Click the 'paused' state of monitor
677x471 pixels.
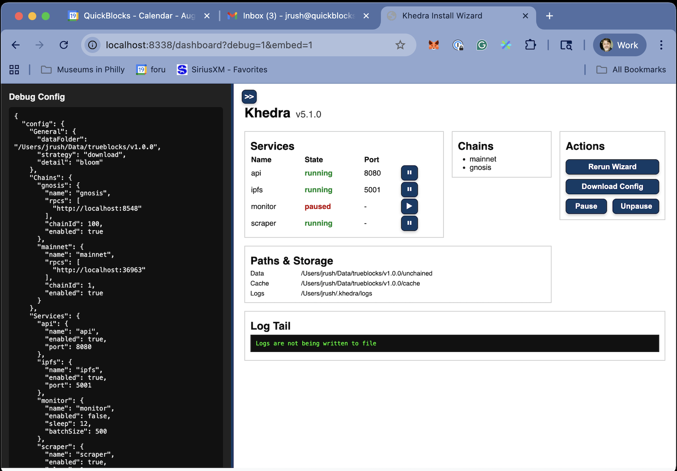coord(317,206)
